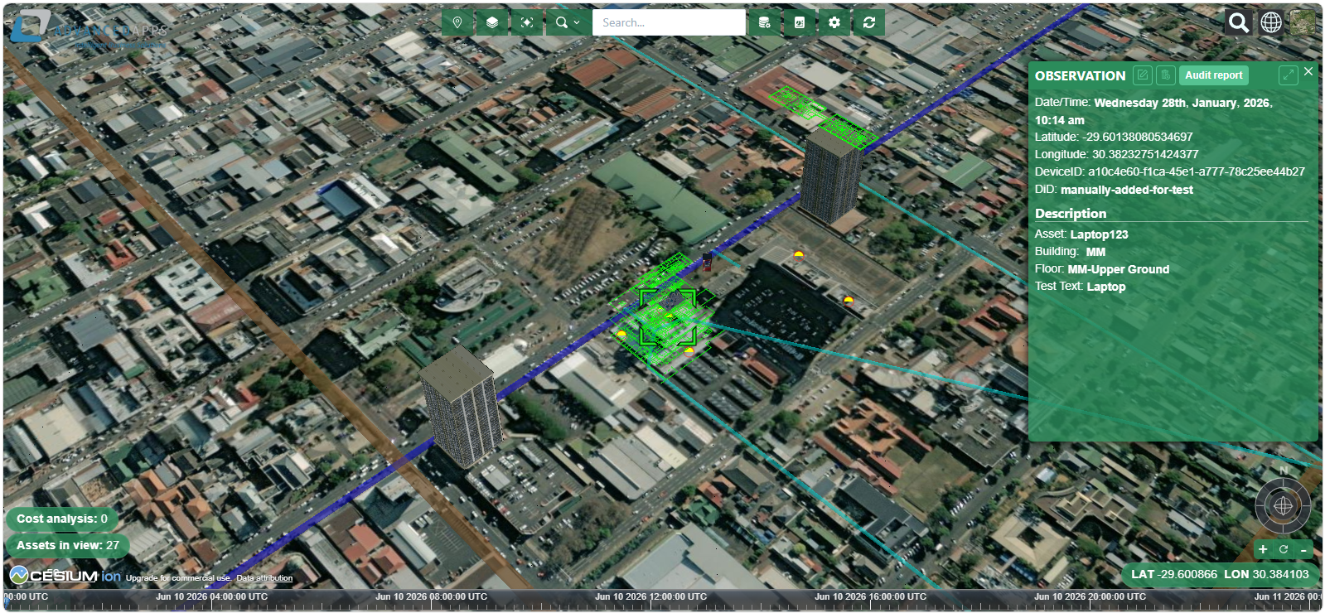Select the green target reticle on the building
Screen dimensions: 1325x613
668,316
